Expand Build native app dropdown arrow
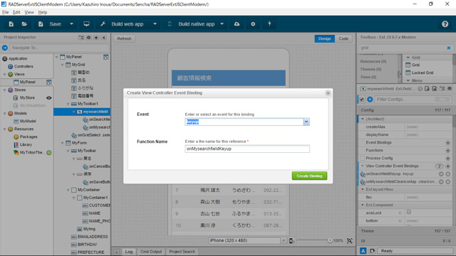Image resolution: width=456 pixels, height=256 pixels. point(222,24)
